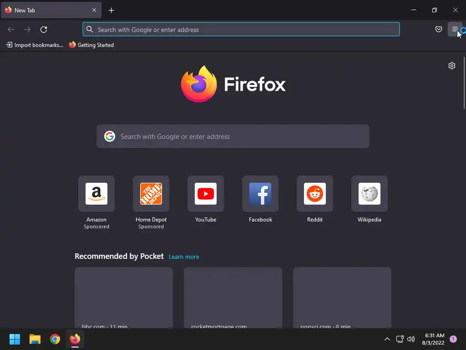Show hidden system tray icons
The height and width of the screenshot is (350, 466).
387,339
